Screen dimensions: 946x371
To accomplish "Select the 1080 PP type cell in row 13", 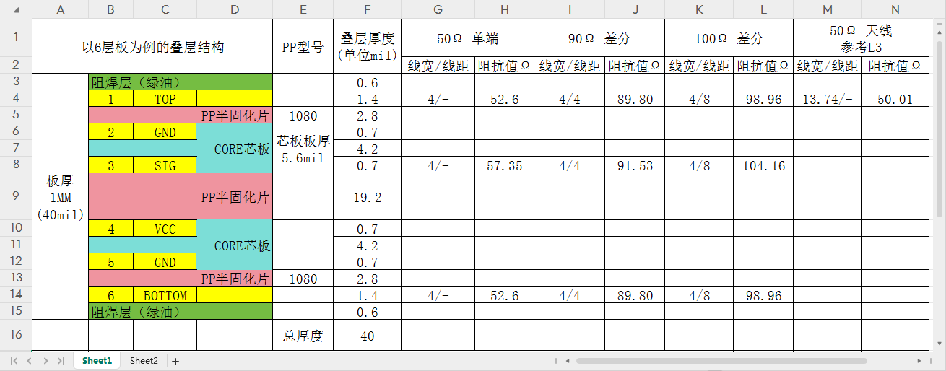I will pos(303,278).
